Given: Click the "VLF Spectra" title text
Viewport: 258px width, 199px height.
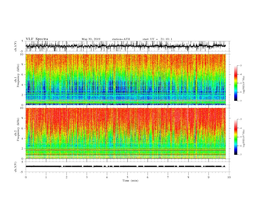Looking at the screenshot, I should (x=37, y=39).
